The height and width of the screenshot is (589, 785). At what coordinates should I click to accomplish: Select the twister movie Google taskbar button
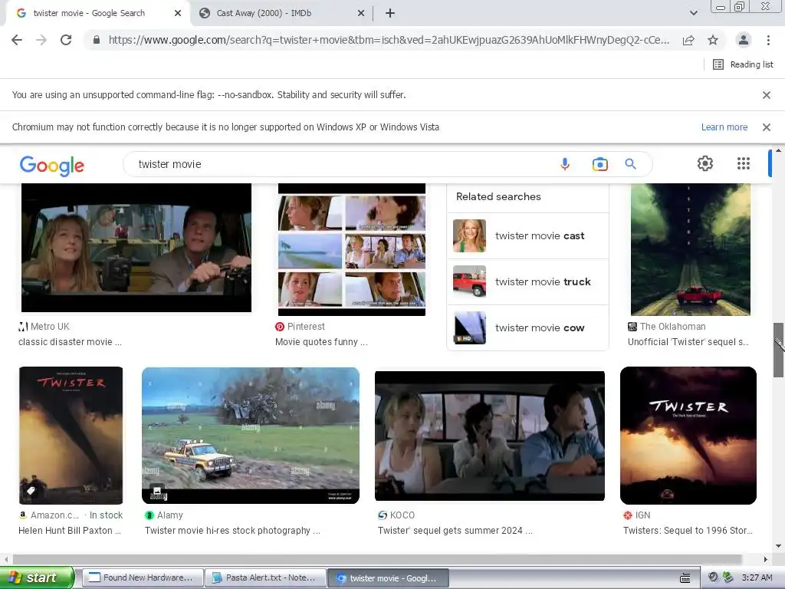click(x=388, y=578)
